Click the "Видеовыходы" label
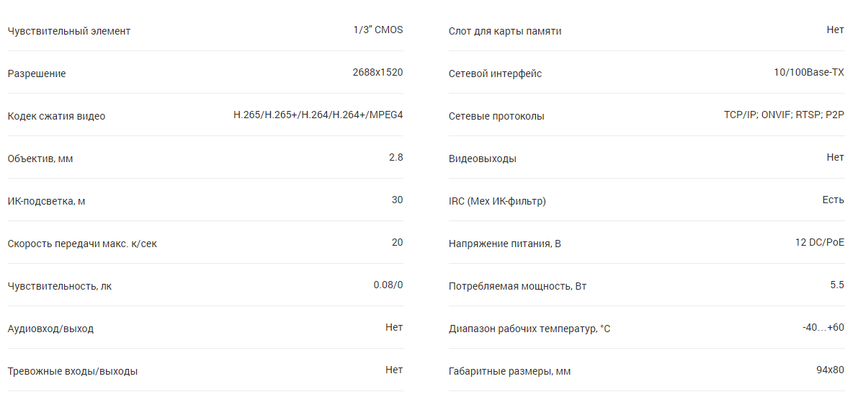The image size is (858, 397). click(482, 159)
